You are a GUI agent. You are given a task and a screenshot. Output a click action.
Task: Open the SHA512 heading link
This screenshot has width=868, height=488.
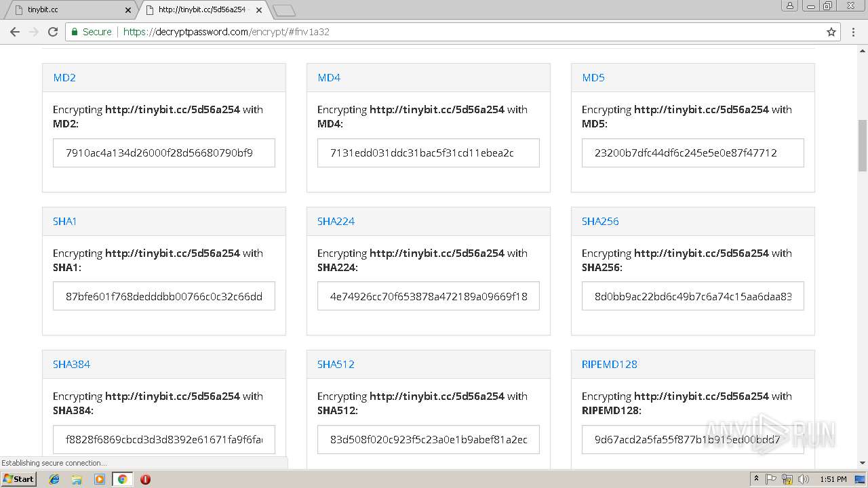[x=336, y=365]
